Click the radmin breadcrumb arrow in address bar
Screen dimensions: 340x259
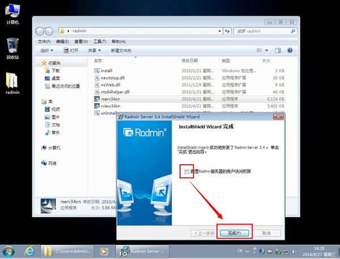(x=69, y=31)
